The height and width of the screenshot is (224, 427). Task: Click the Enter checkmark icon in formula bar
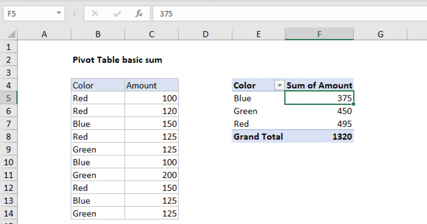tap(117, 14)
